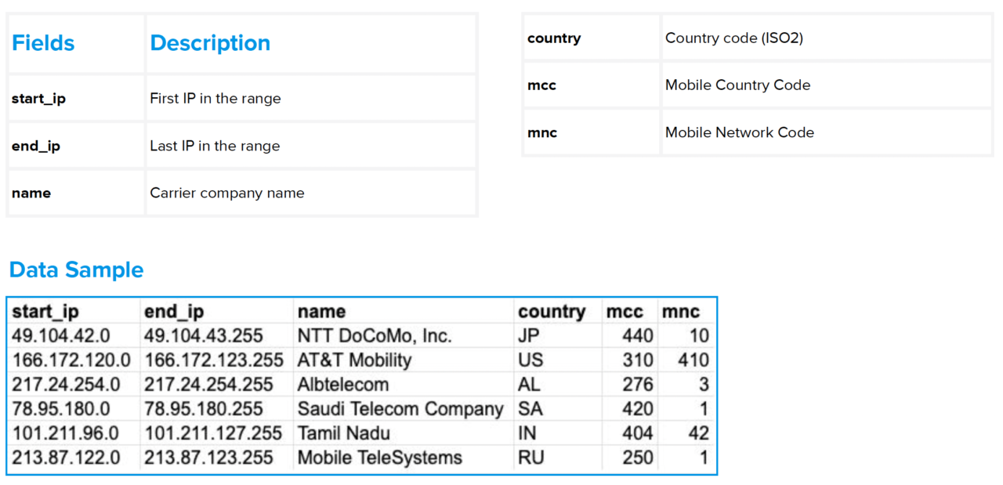Click the 'Mobile Country Code' description
This screenshot has height=485, width=1003.
pos(737,85)
